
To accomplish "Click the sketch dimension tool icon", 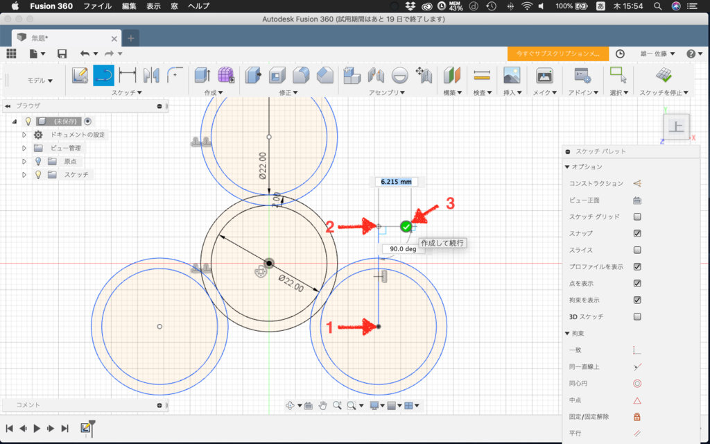I will point(128,75).
